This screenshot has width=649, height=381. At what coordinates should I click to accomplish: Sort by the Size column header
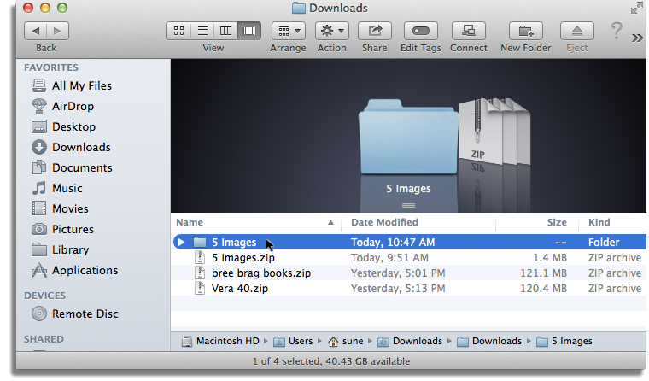coord(537,222)
